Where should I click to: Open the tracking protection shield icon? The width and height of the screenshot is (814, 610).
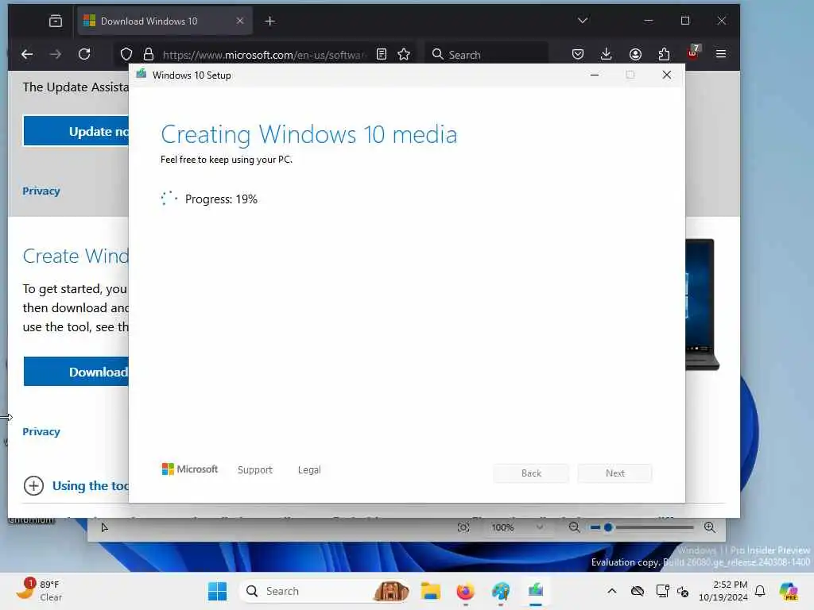click(x=126, y=54)
